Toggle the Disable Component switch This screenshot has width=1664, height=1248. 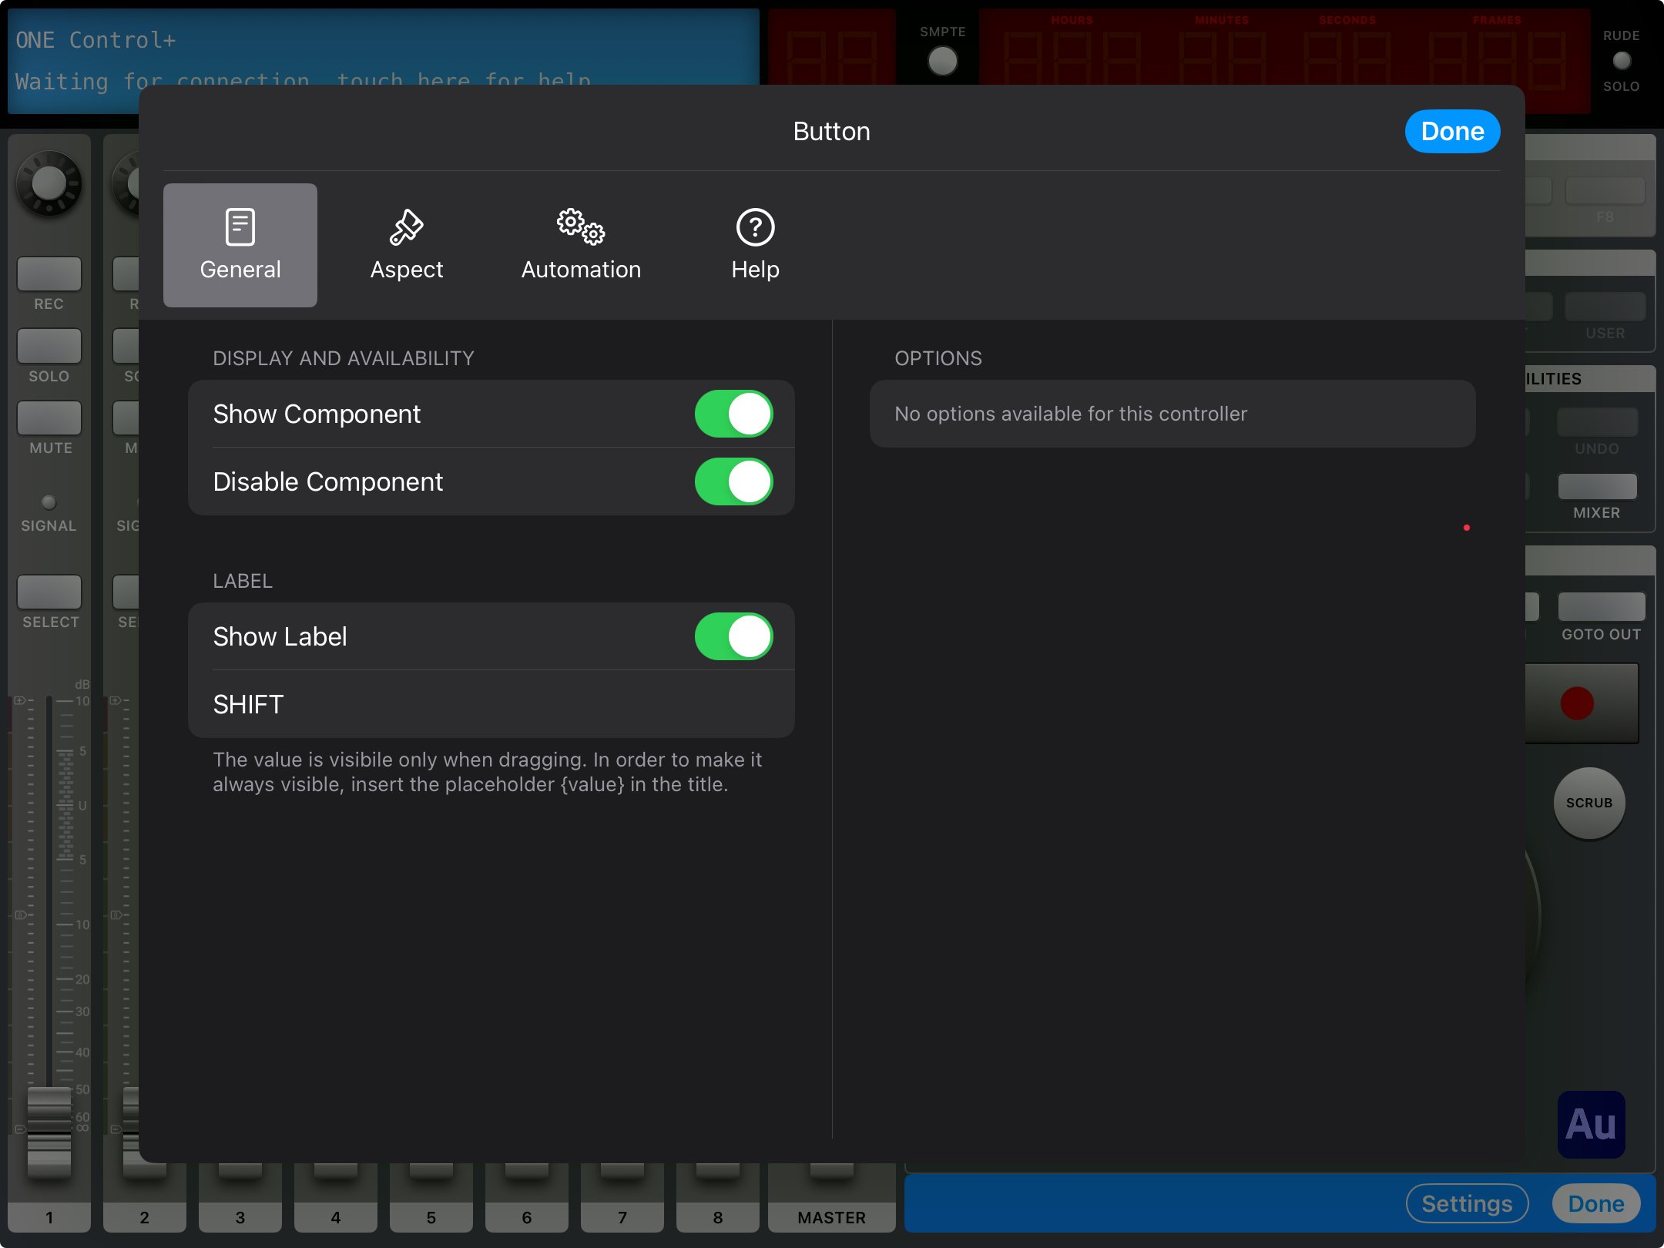click(733, 481)
